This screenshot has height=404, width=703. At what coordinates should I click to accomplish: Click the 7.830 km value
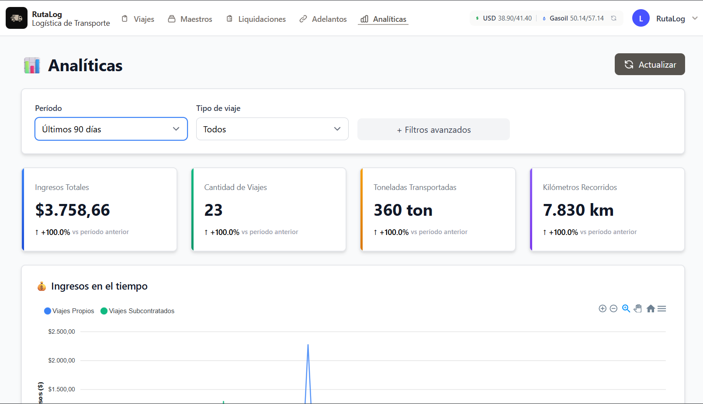point(578,210)
